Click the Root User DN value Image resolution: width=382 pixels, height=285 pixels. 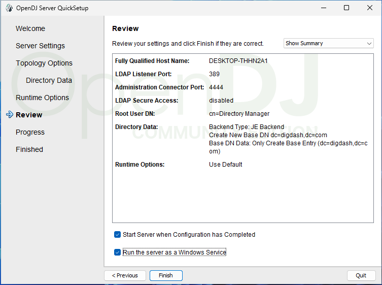(239, 114)
